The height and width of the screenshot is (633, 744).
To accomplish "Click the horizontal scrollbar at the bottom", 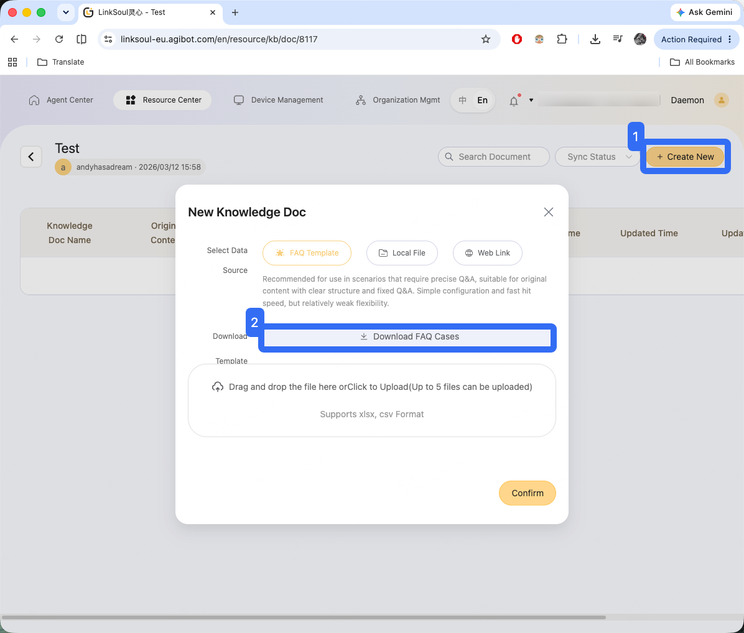I will (x=304, y=617).
